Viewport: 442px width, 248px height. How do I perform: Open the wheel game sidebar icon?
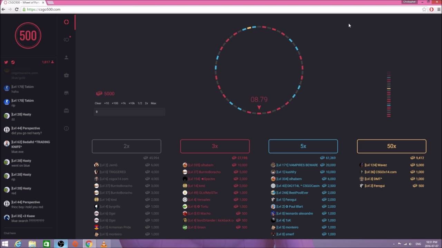tap(66, 22)
